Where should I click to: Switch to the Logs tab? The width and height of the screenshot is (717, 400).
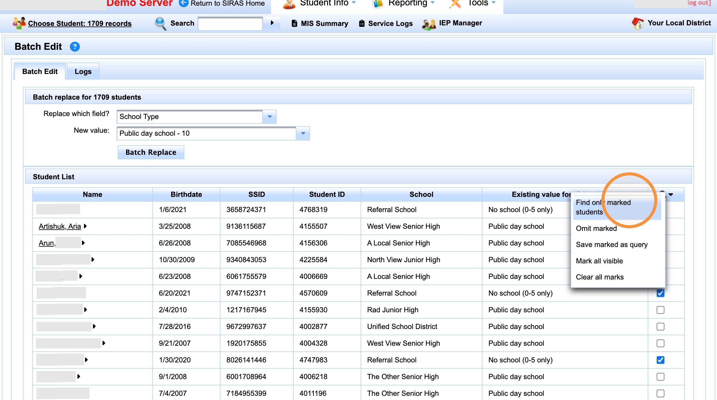83,72
